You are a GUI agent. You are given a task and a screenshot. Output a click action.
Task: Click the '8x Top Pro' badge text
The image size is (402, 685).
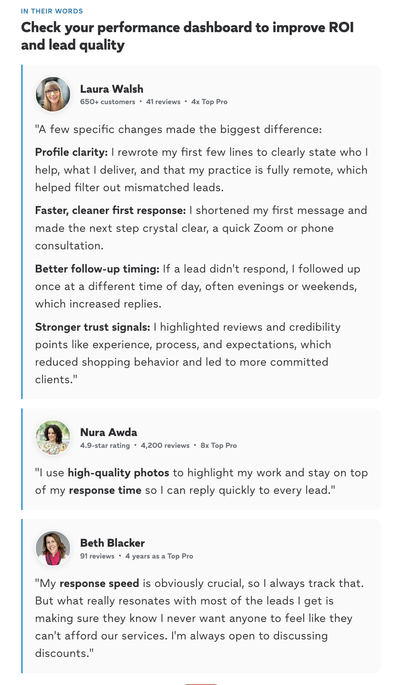[x=219, y=445]
